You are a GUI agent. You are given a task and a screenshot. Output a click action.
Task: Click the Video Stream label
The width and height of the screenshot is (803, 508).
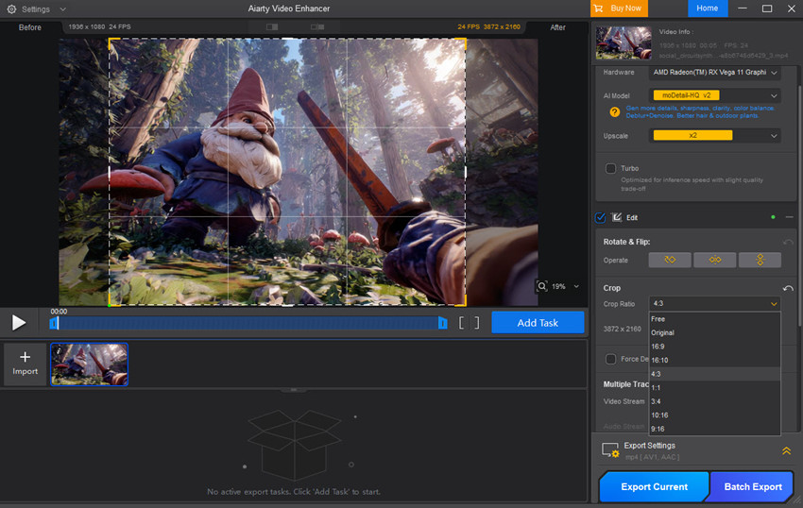pos(624,401)
